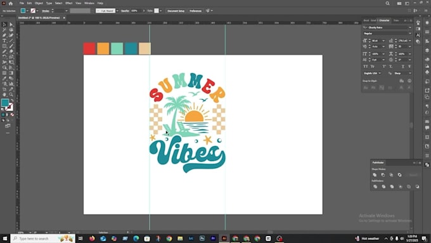Activate the Type tool
The width and height of the screenshot is (431, 243).
(x=4, y=41)
